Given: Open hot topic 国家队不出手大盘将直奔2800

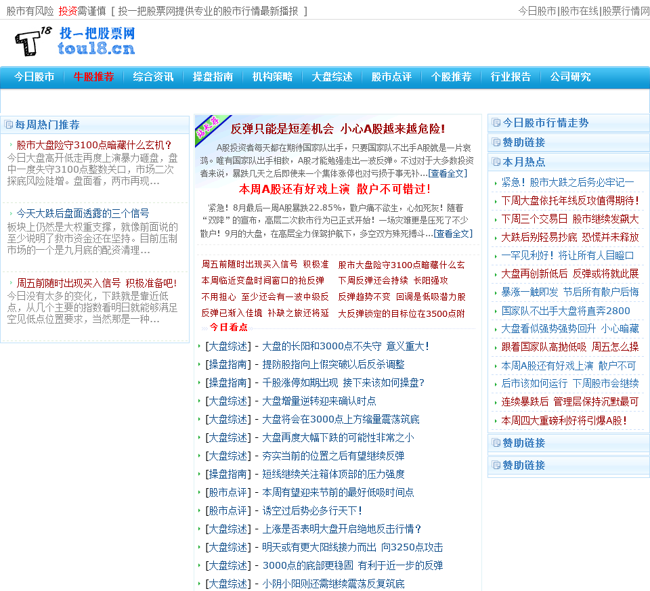Looking at the screenshot, I should [x=565, y=311].
